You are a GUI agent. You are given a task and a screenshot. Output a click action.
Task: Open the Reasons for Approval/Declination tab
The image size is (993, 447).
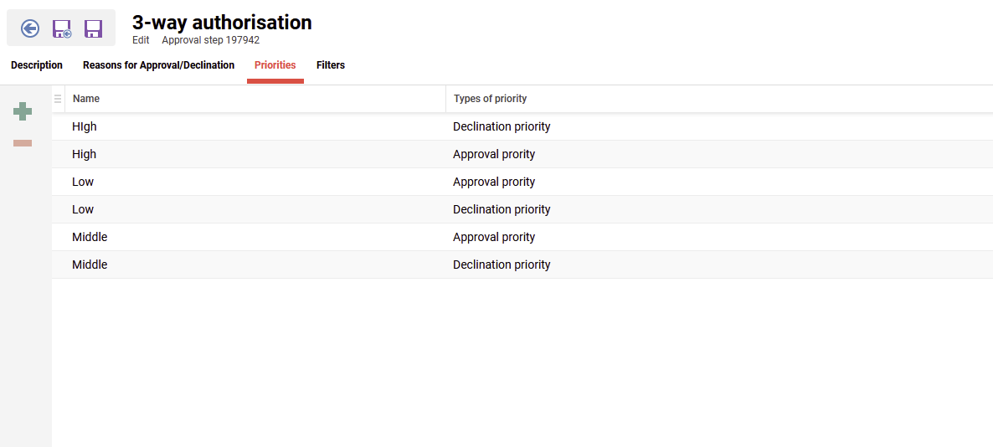click(x=158, y=65)
